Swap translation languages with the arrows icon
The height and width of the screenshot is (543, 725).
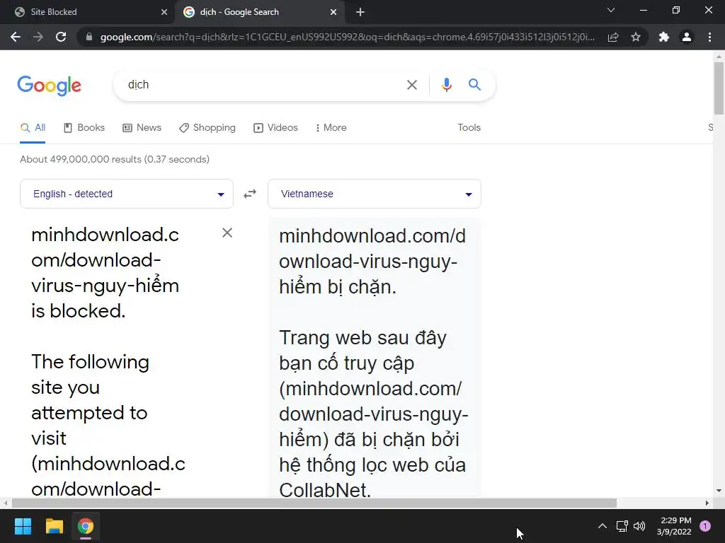(250, 194)
